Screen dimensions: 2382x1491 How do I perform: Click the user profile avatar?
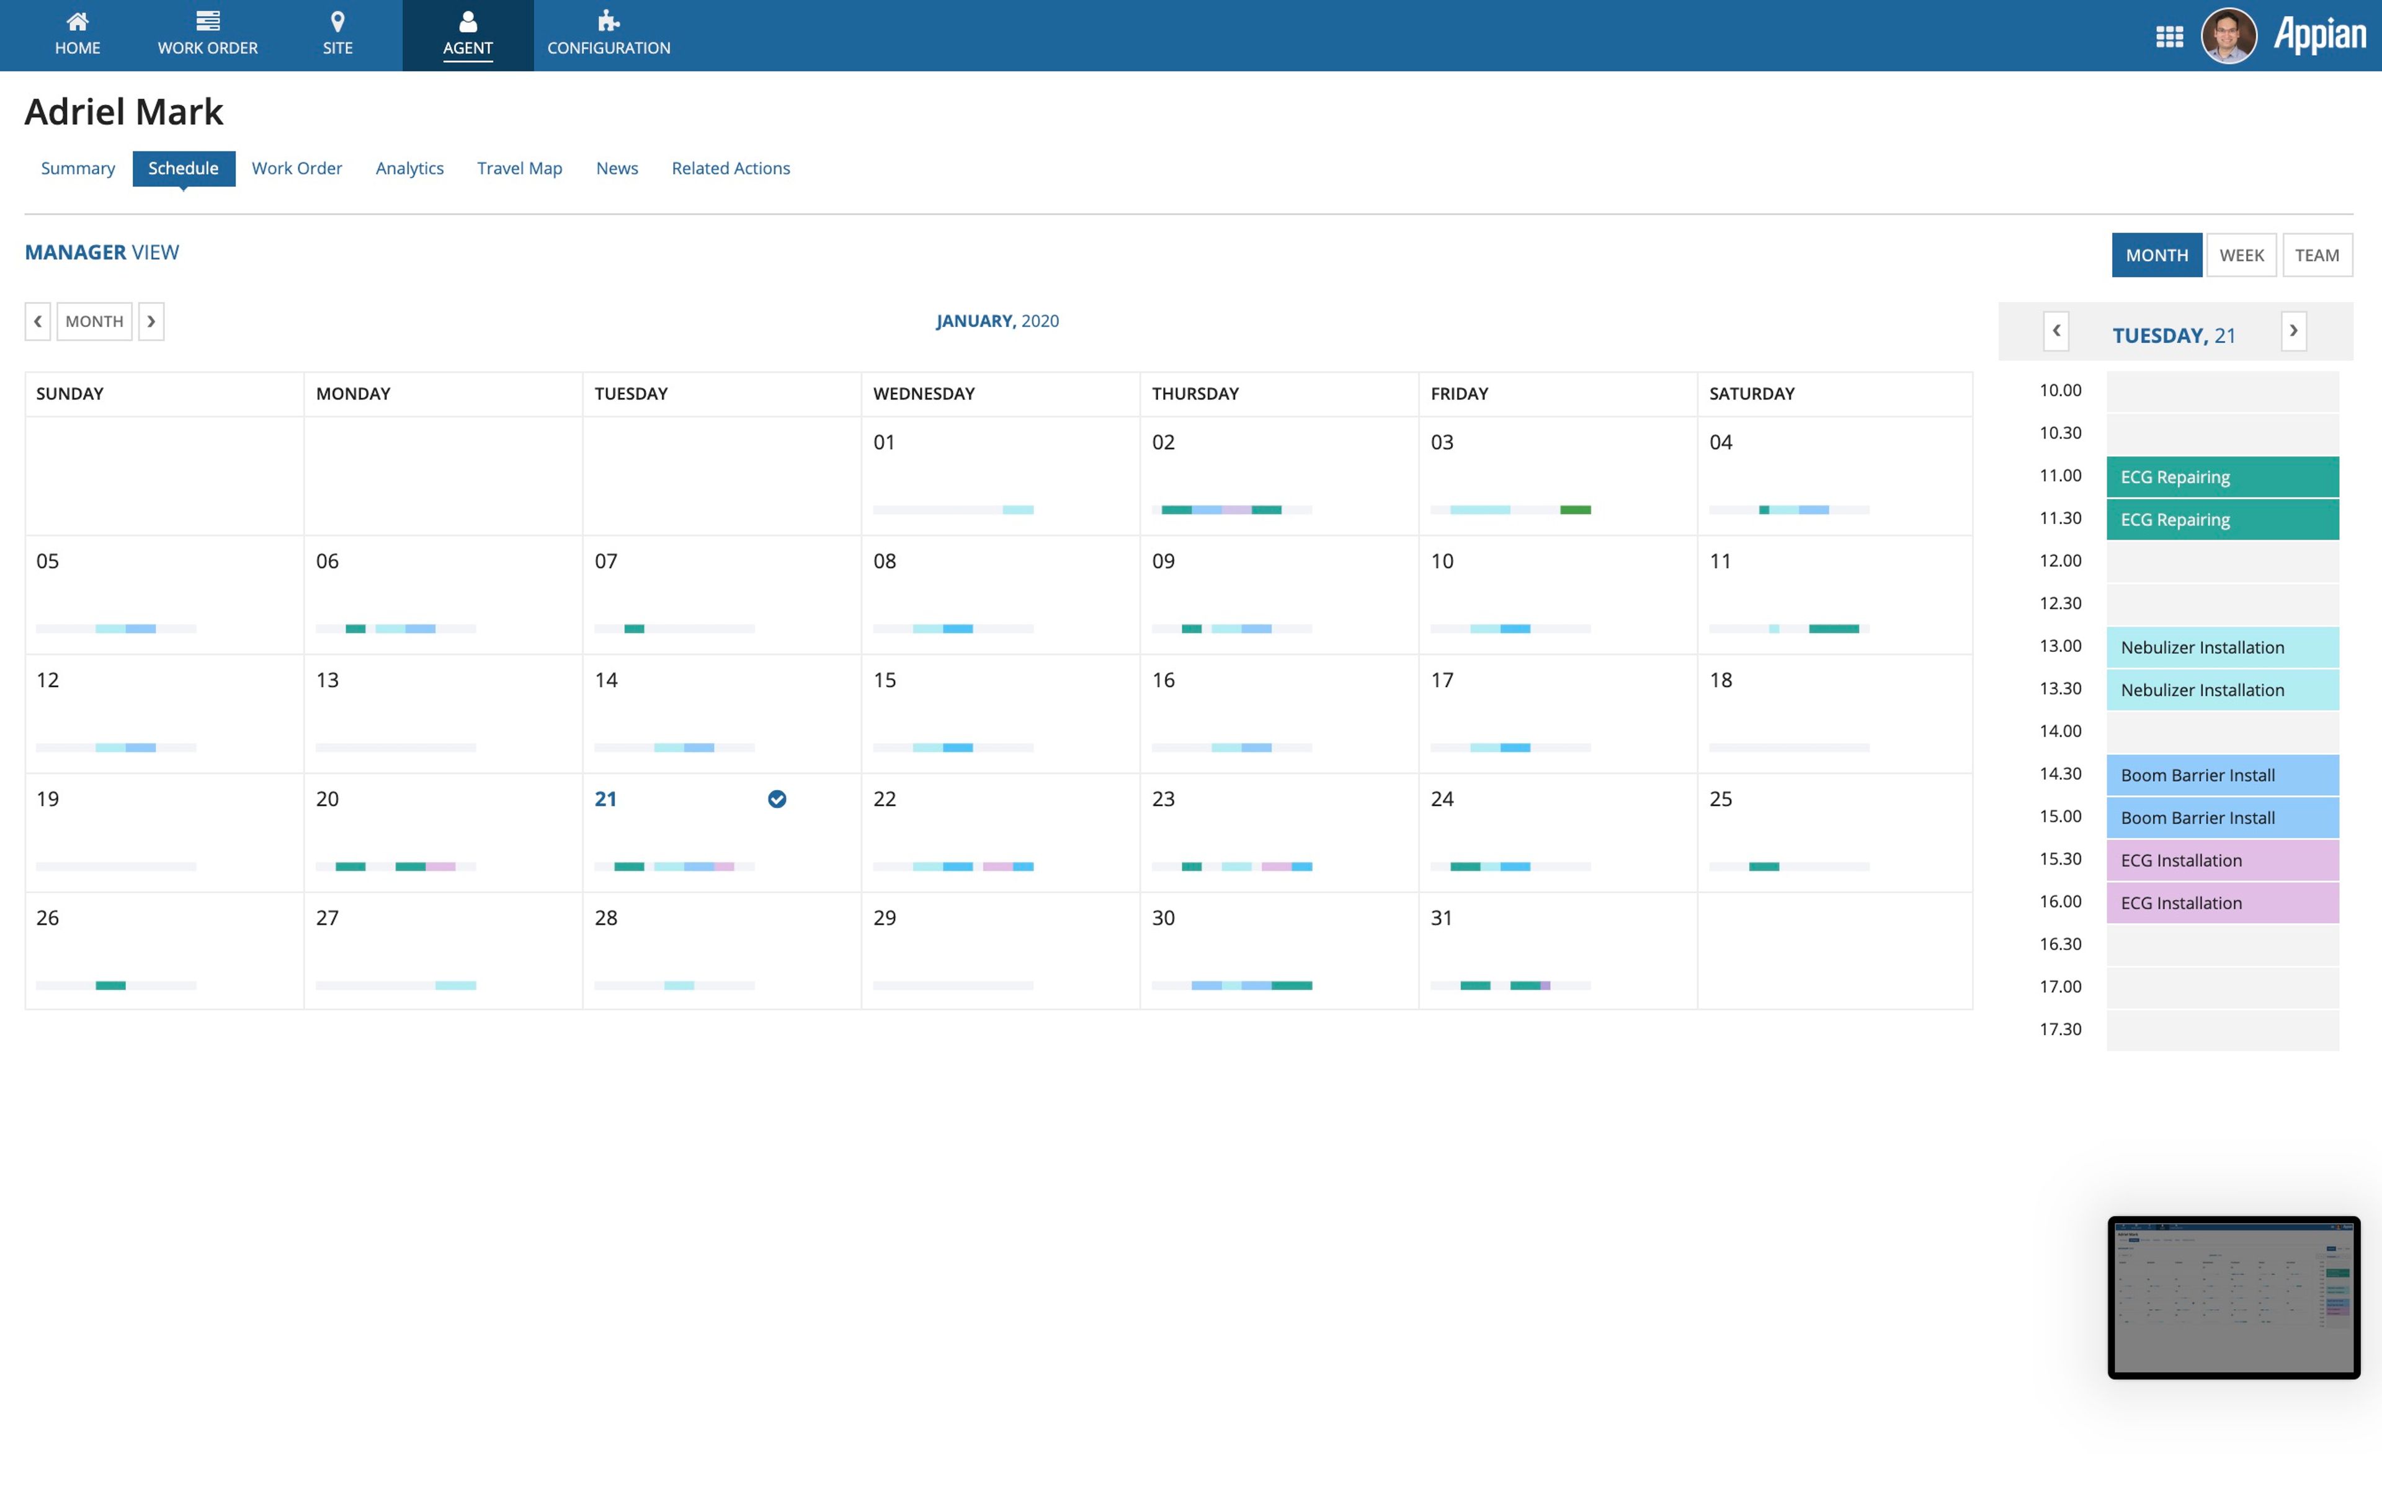(2229, 35)
